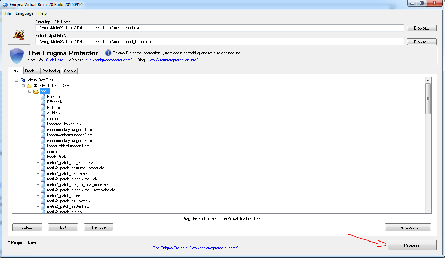Switch to the Packaging tab
This screenshot has height=258, width=445.
(51, 71)
